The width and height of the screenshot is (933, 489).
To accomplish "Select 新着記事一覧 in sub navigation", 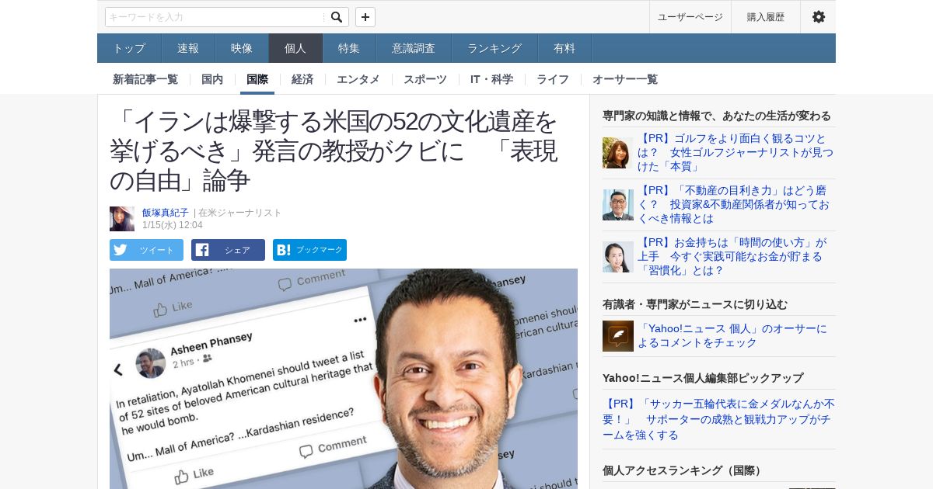I will coord(145,79).
